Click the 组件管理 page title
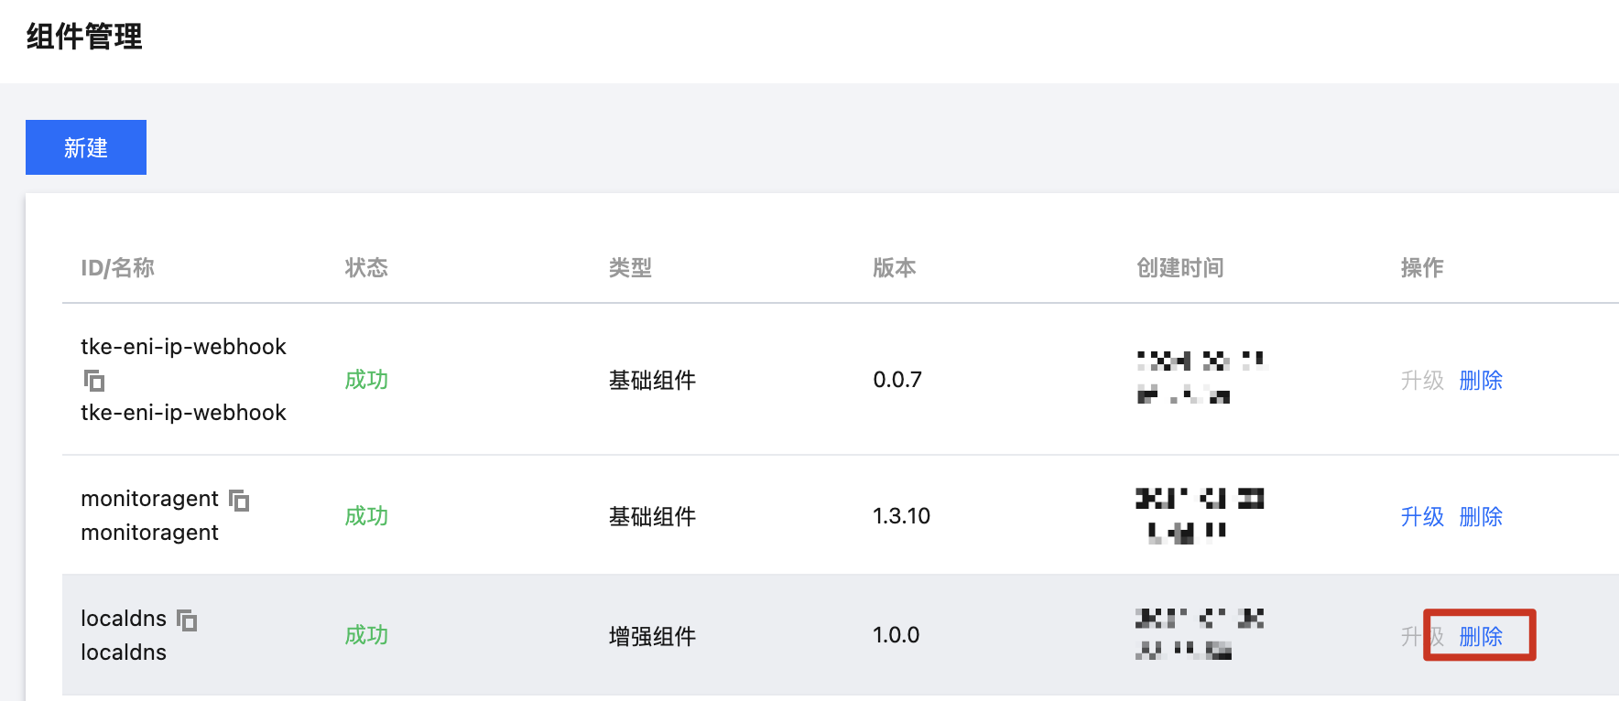 pos(84,37)
